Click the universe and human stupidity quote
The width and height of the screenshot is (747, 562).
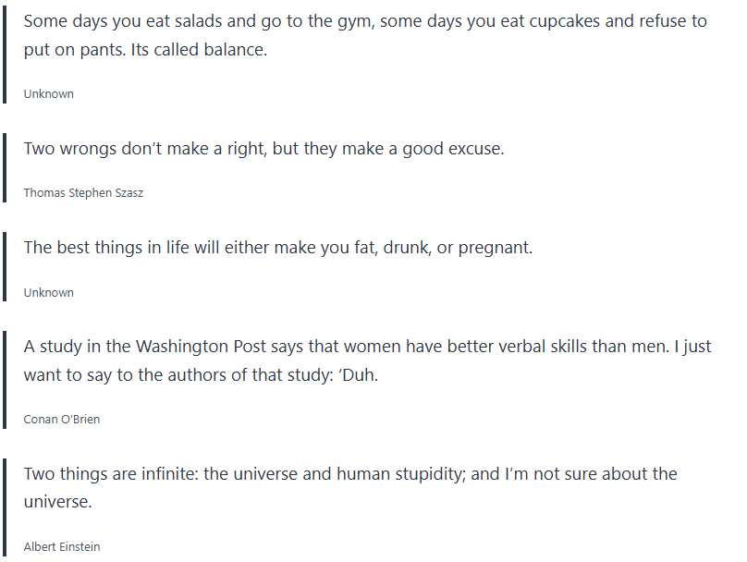coord(349,487)
